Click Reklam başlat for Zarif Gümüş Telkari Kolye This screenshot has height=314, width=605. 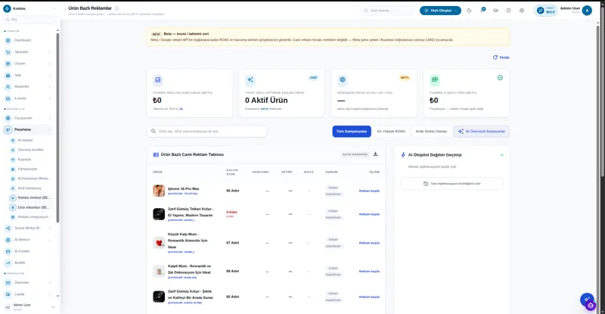click(x=369, y=214)
